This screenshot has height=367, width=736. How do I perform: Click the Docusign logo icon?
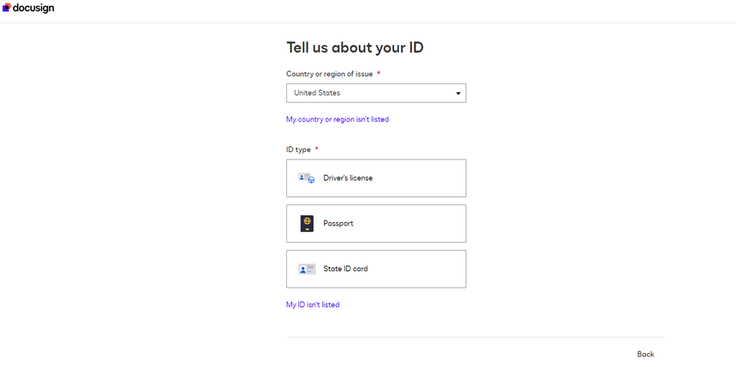7,8
